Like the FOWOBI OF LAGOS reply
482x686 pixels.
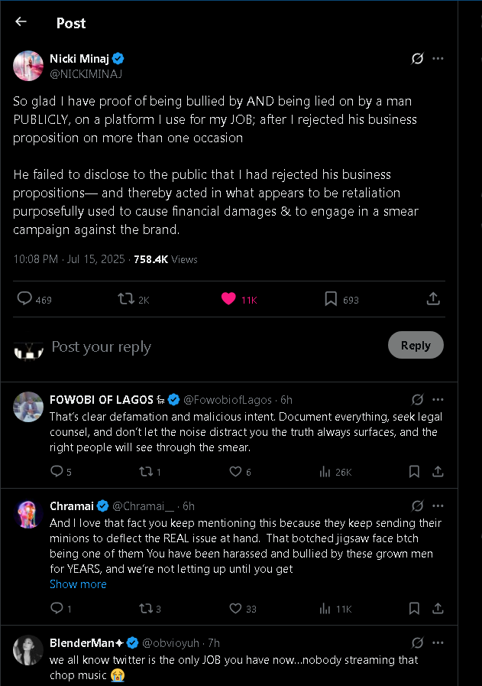click(x=236, y=472)
